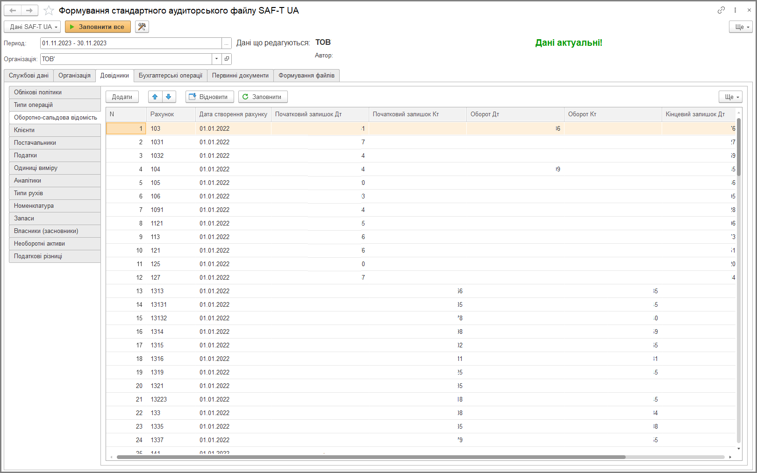Select the Довідники tab
757x473 pixels.
point(114,76)
